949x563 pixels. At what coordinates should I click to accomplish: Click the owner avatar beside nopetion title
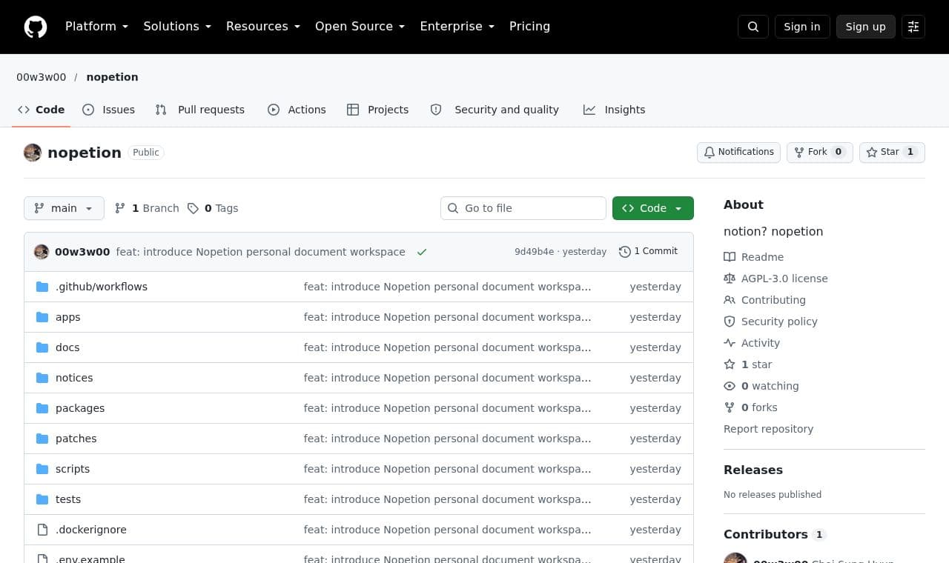[33, 153]
